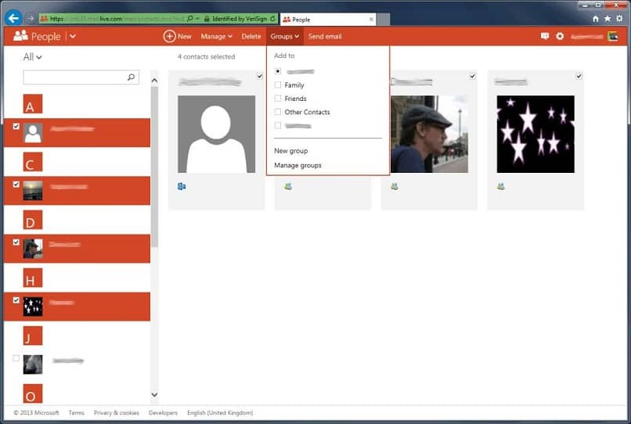This screenshot has height=424, width=631.
Task: Check the contact under letter J
Action: point(16,358)
